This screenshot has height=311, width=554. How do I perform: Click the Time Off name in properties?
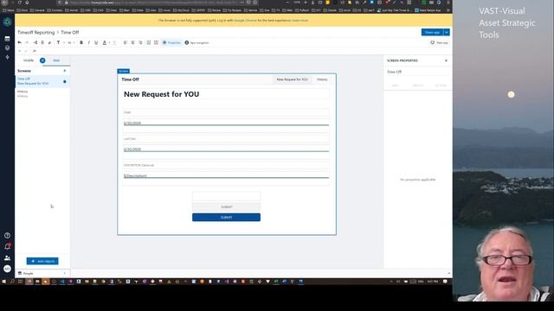click(395, 72)
